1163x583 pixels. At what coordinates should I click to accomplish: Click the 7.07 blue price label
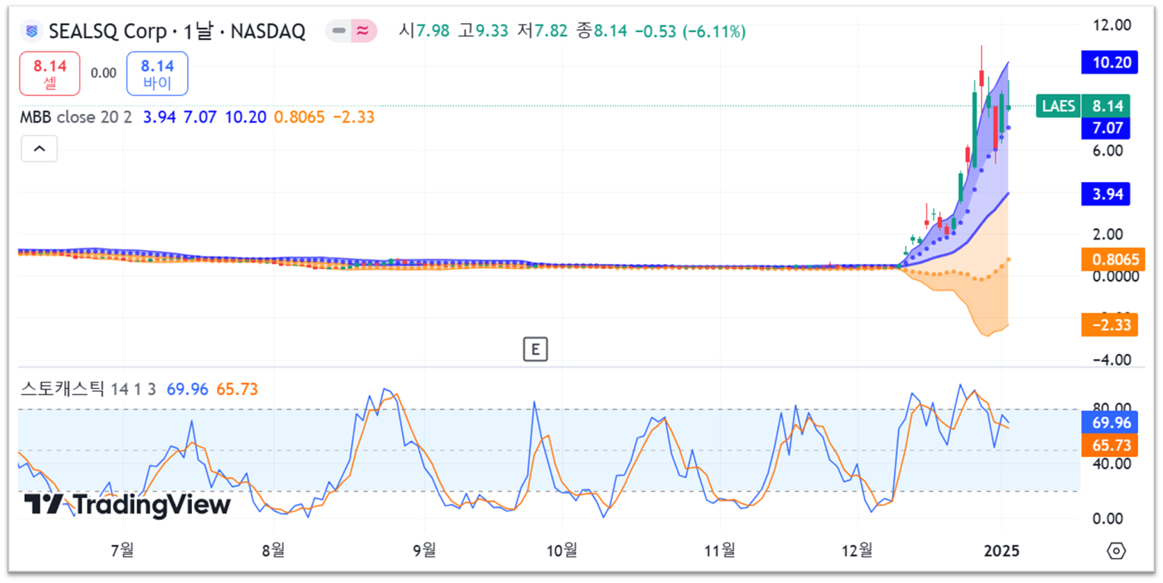pos(1106,128)
